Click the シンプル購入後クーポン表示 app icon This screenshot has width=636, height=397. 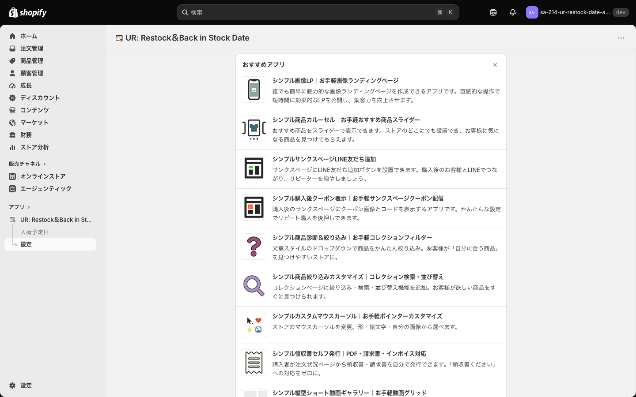pos(254,207)
